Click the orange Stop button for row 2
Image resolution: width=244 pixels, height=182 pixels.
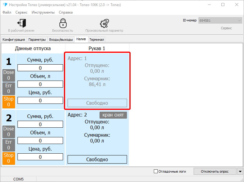pyautogui.click(x=9, y=158)
